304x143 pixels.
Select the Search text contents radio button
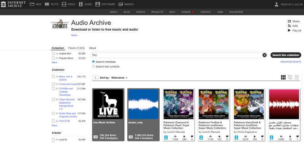click(x=93, y=66)
